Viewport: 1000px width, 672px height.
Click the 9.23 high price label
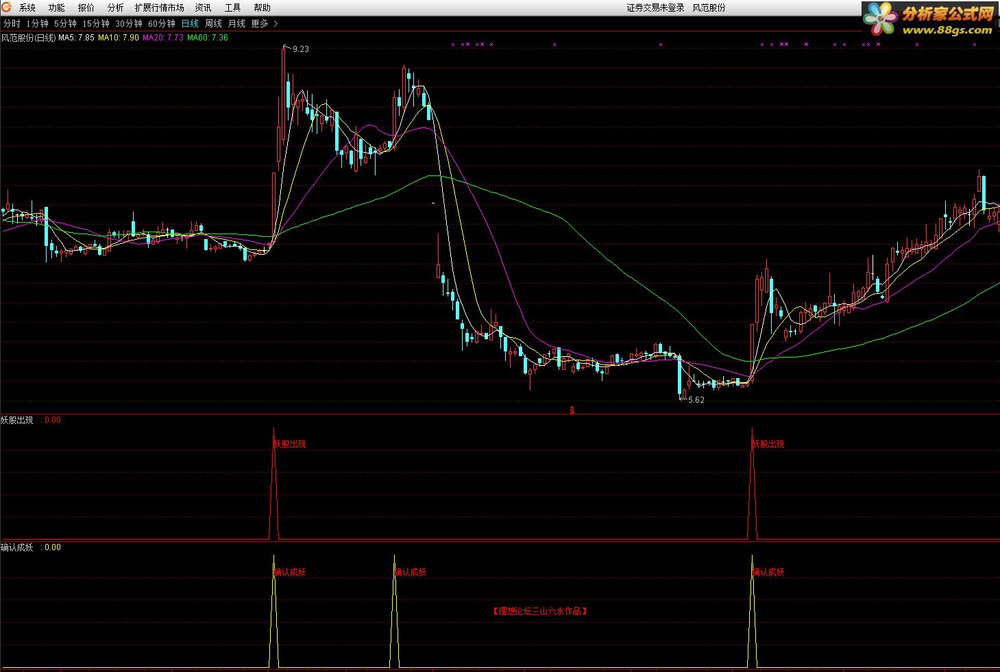click(x=301, y=49)
